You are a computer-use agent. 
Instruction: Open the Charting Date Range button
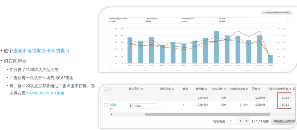[x=277, y=13]
